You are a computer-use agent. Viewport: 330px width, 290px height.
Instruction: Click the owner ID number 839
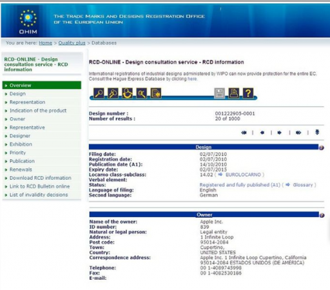tap(204, 227)
